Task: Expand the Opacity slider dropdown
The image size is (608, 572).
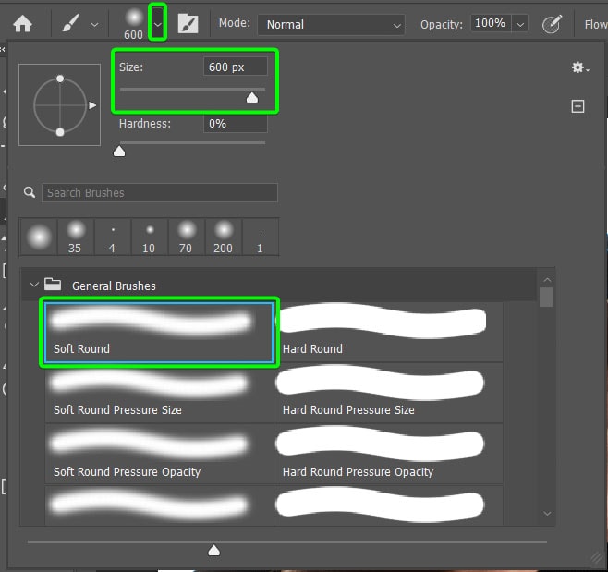Action: click(x=520, y=24)
